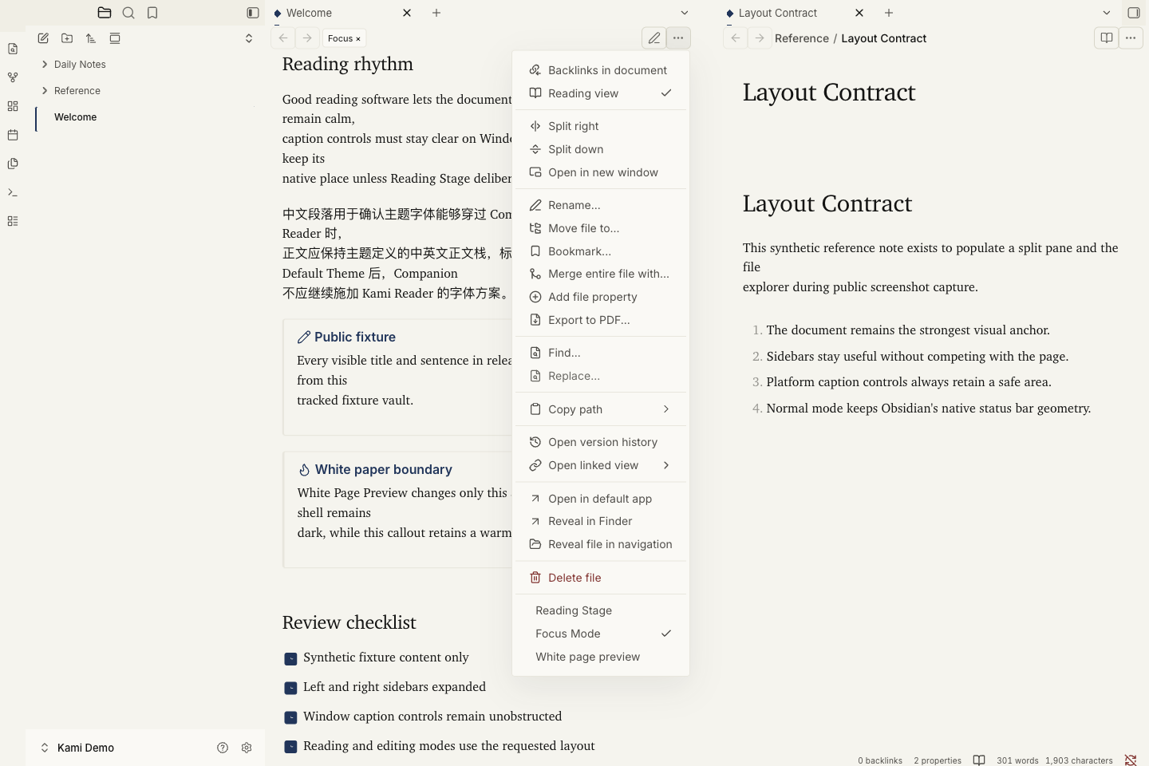
Task: Choose Move file to...
Action: coord(601,228)
